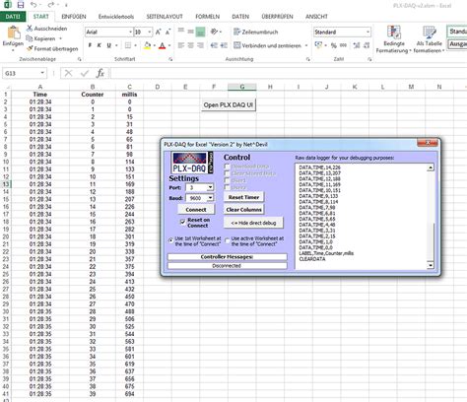Align text left
Viewport: 467px width, 402px height.
[x=181, y=45]
